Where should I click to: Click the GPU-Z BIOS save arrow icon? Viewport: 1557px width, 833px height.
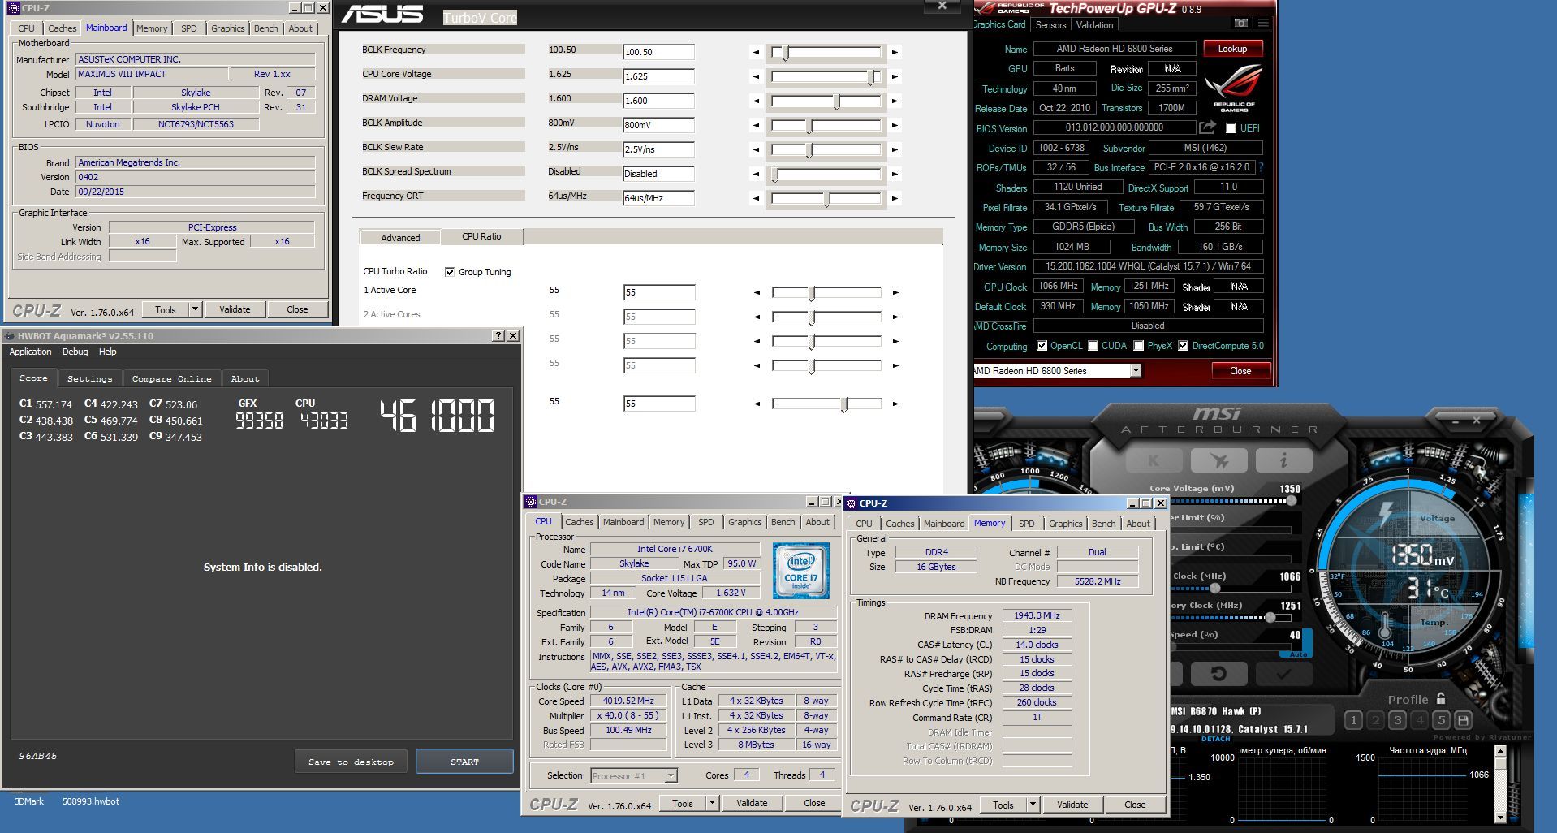[1207, 127]
